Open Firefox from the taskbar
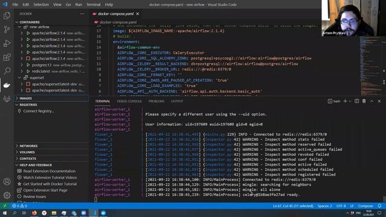386x217 pixels. pos(34,213)
